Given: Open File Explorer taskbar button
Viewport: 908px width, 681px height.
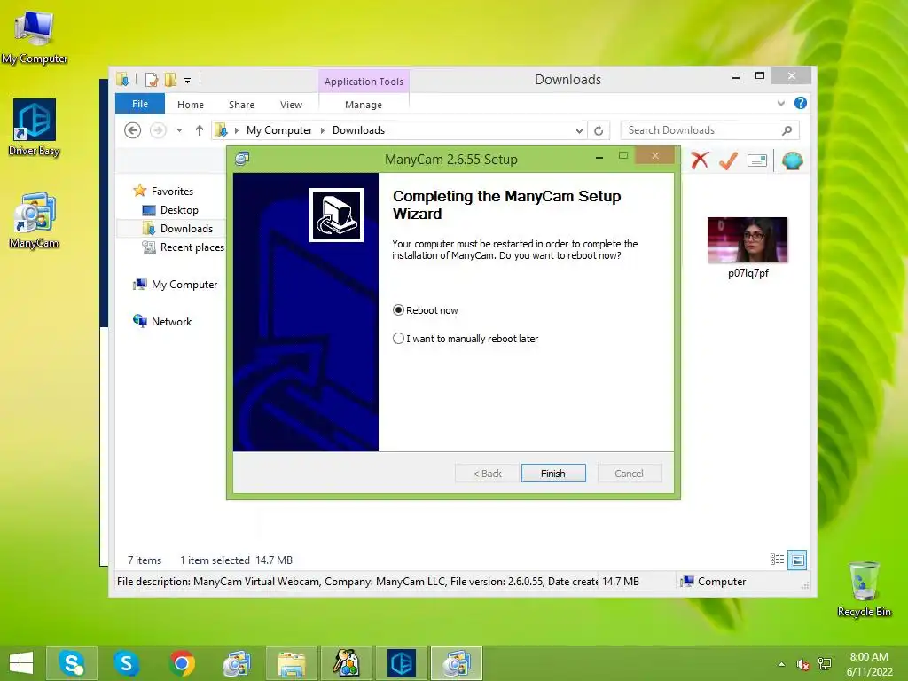Looking at the screenshot, I should coord(291,663).
